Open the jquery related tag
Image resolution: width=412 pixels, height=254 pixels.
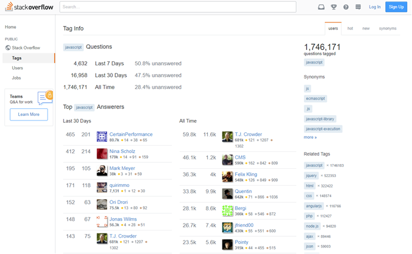click(311, 176)
